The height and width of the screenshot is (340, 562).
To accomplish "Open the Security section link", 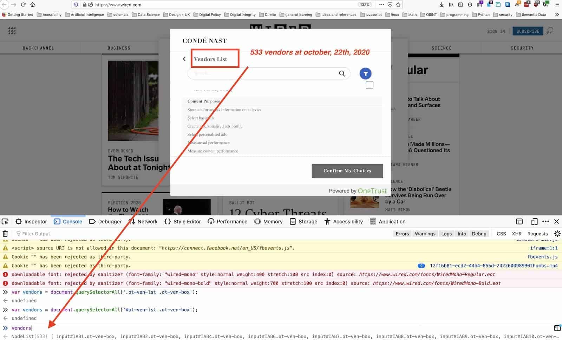I will click(522, 48).
